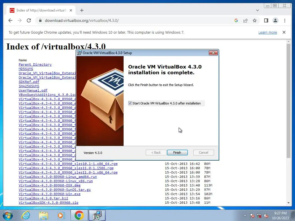The width and height of the screenshot is (295, 221).
Task: Download VirtualBox-4.3.0-89960-SunOS.tar.gz
Action: coord(54,190)
